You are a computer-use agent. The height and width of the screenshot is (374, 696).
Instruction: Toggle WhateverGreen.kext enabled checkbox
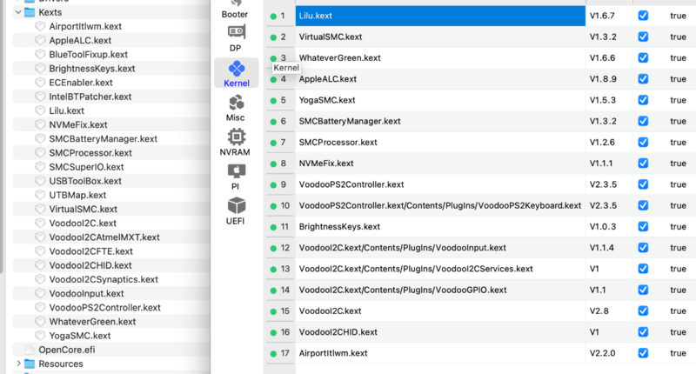click(643, 57)
